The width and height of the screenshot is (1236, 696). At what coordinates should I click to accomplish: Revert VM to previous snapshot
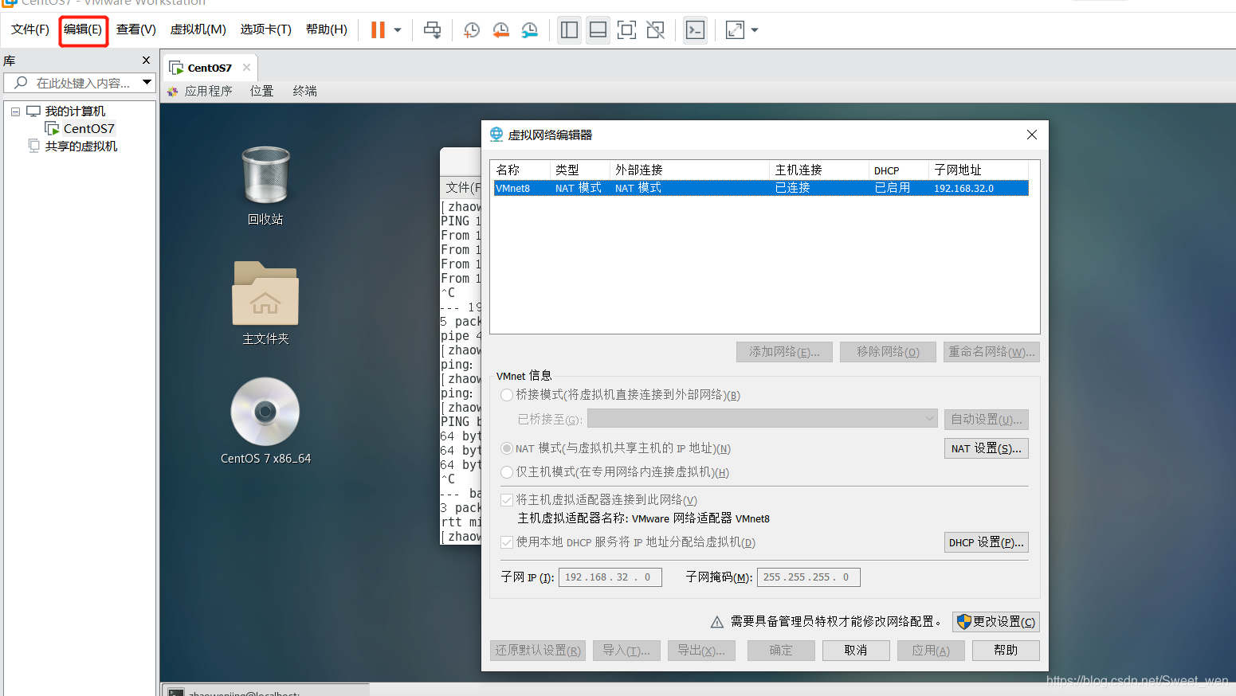(x=500, y=30)
